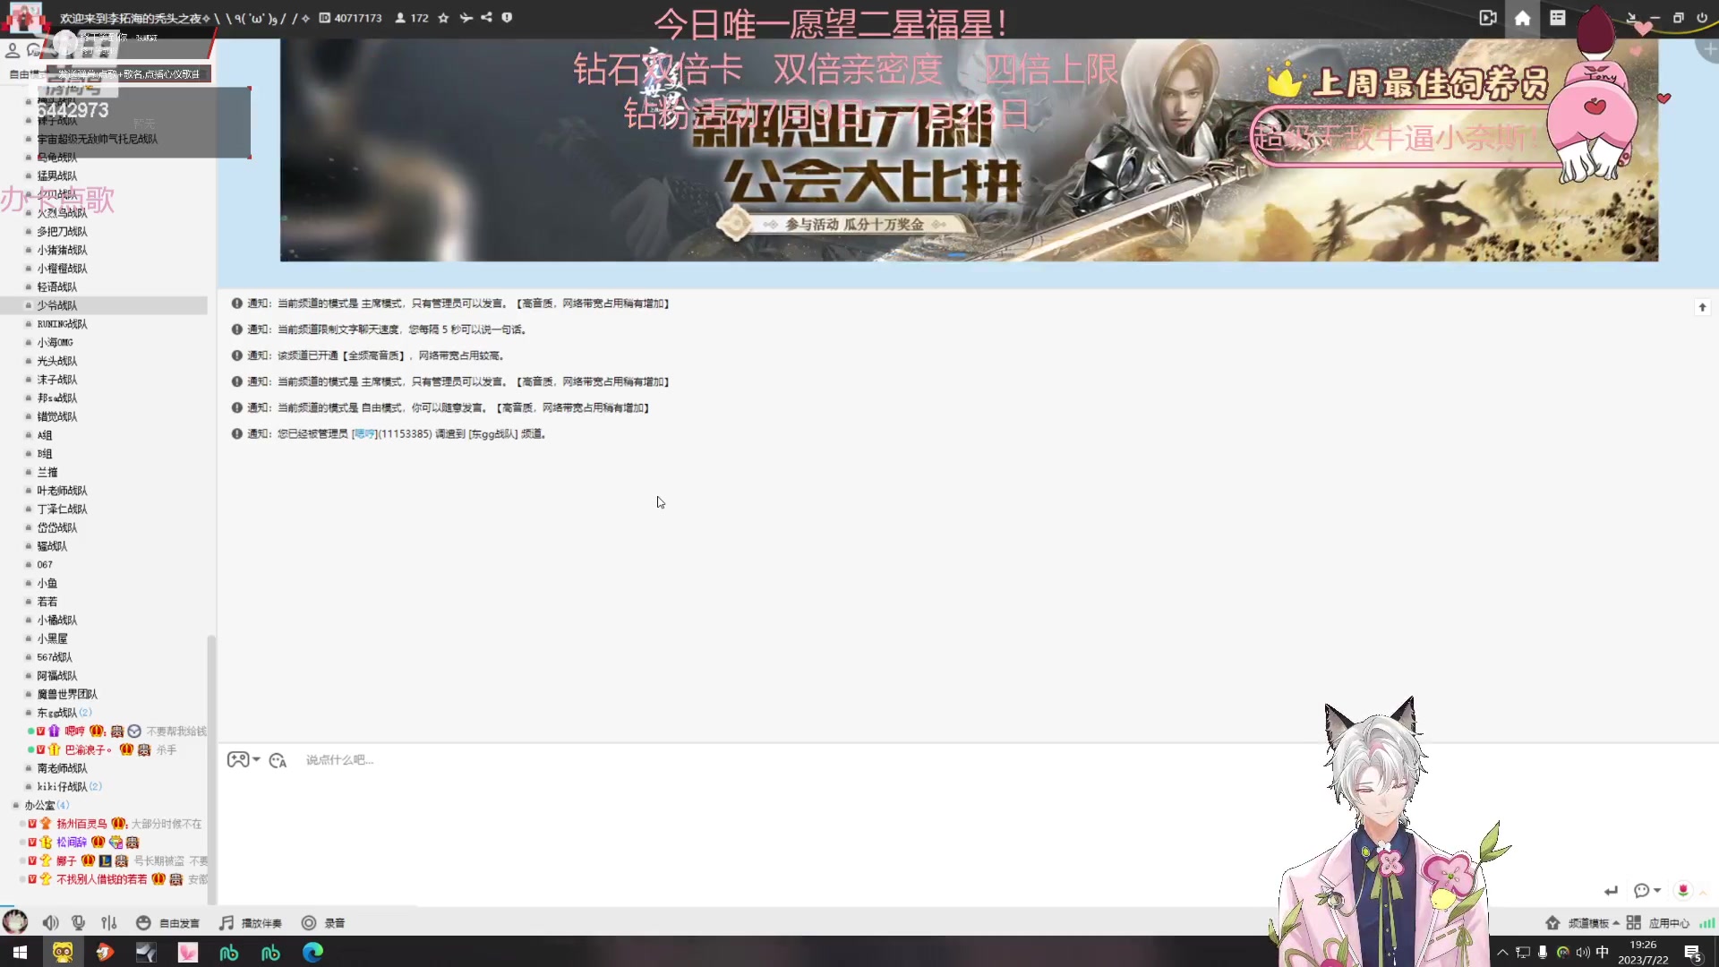Click user 巴渝浪子 in channel list
This screenshot has height=967, width=1719.
(x=88, y=750)
